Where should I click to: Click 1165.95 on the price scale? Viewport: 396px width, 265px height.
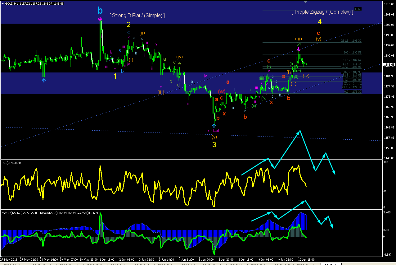coord(390,117)
